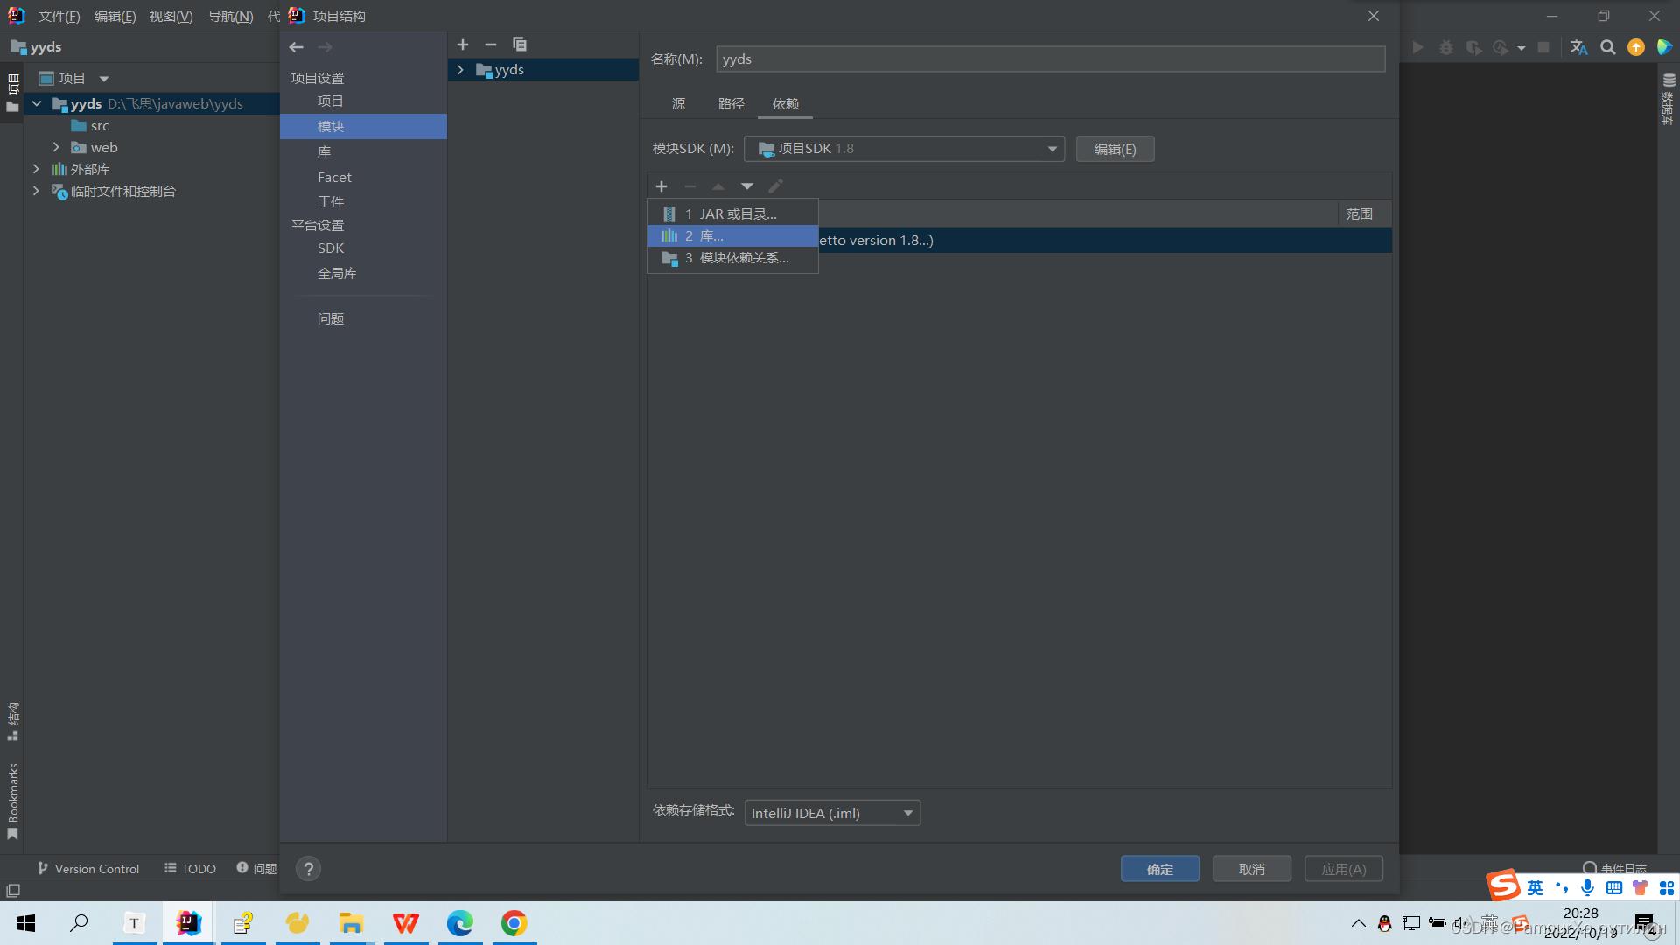This screenshot has height=945, width=1680.
Task: Select 'JAR 或目录...' from popup menu
Action: point(732,214)
